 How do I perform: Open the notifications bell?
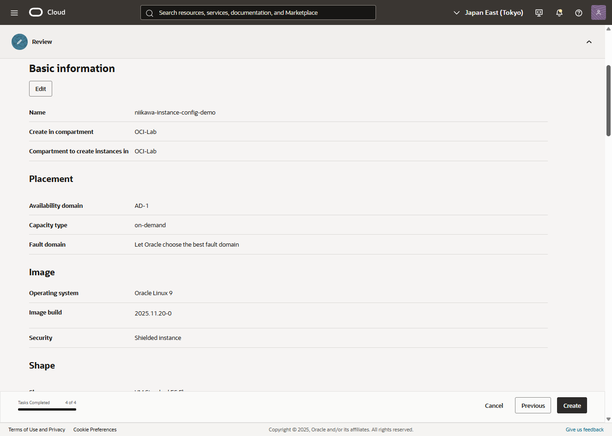coord(559,12)
